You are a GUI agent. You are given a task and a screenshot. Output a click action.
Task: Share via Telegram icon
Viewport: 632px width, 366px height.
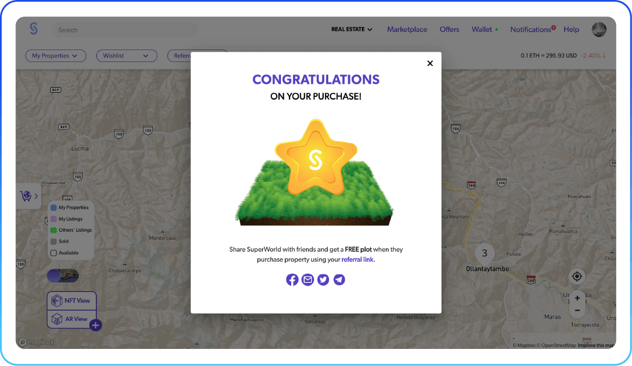point(340,279)
